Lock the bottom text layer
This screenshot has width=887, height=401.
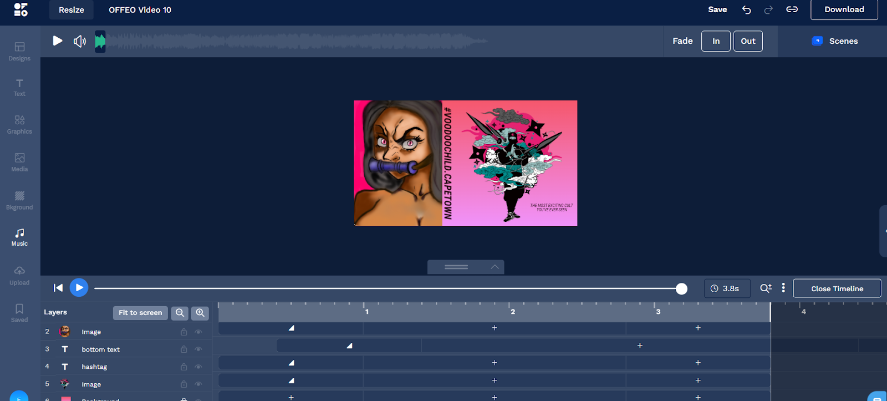pos(183,349)
